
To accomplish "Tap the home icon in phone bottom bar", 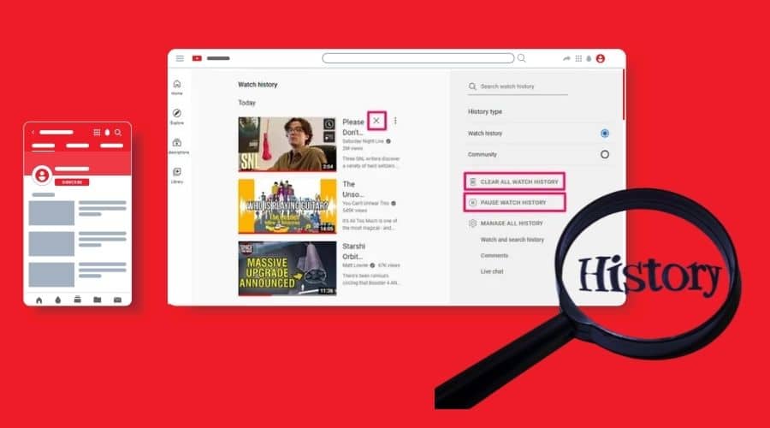I will point(39,300).
